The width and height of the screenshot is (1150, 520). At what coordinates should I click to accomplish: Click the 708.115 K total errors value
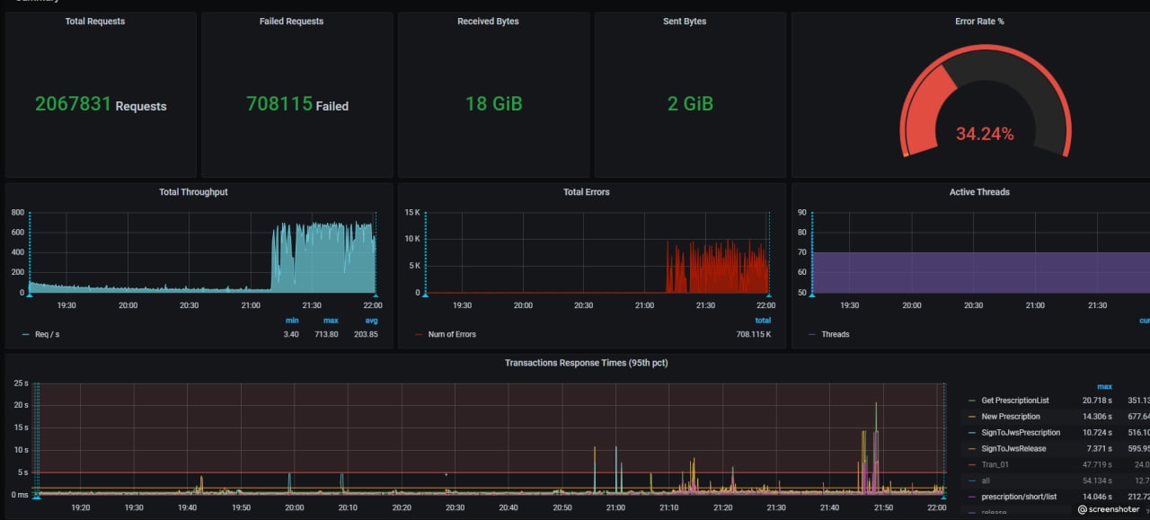coord(753,334)
